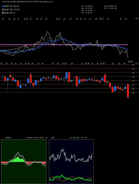Click the 27 price axis label
139x184 pixels.
(133, 85)
